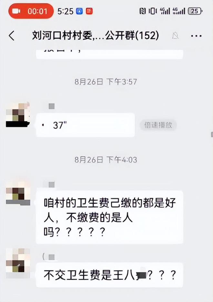The height and width of the screenshot is (302, 213).
Task: Tap the back arrow in chat header
Action: point(12,36)
